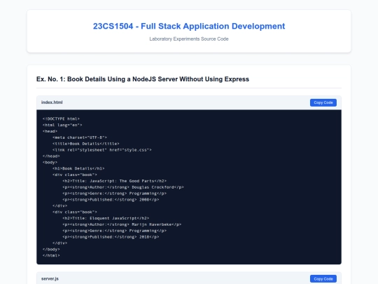The image size is (378, 284).
Task: Click the opening '<body>' code line
Action: (50, 162)
